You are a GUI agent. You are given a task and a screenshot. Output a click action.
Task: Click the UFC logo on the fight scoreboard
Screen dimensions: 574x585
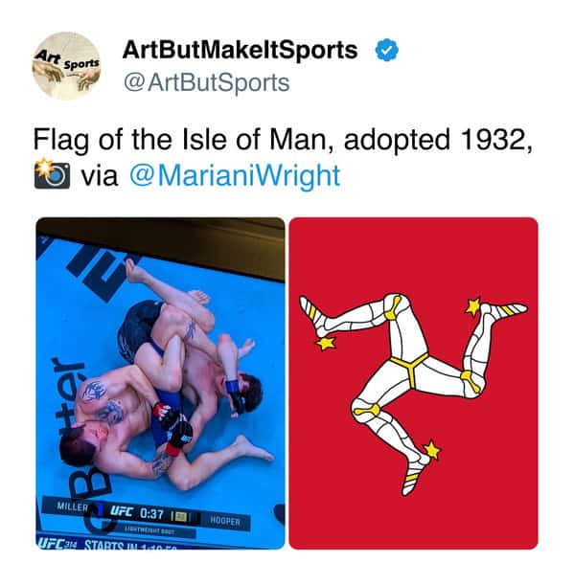click(121, 511)
